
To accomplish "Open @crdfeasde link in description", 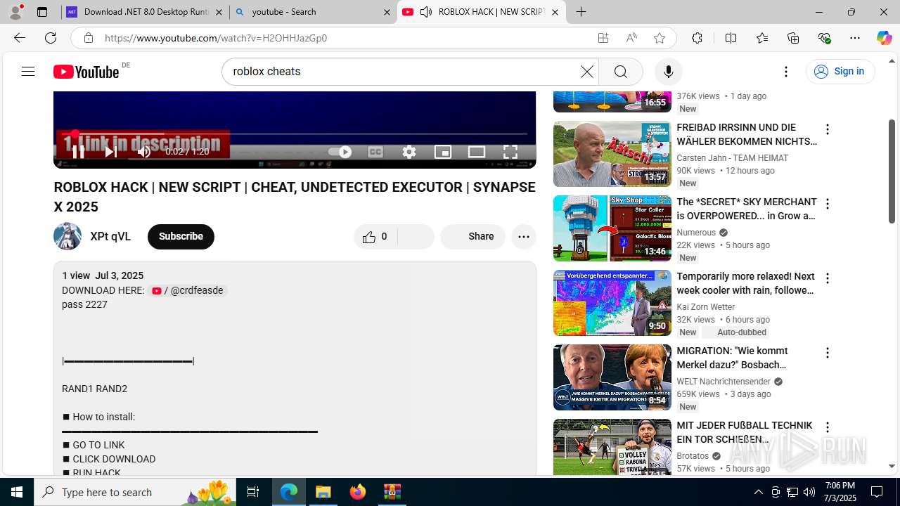I will [x=187, y=290].
